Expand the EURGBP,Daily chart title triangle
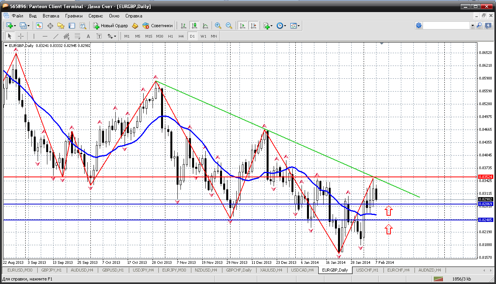The width and height of the screenshot is (496, 284). point(6,45)
